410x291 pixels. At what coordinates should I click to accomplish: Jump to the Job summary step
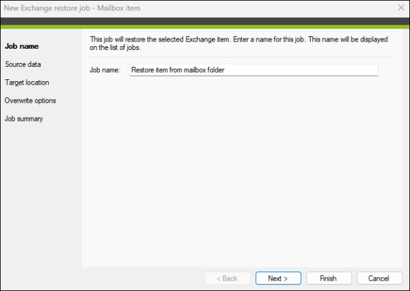pyautogui.click(x=24, y=119)
